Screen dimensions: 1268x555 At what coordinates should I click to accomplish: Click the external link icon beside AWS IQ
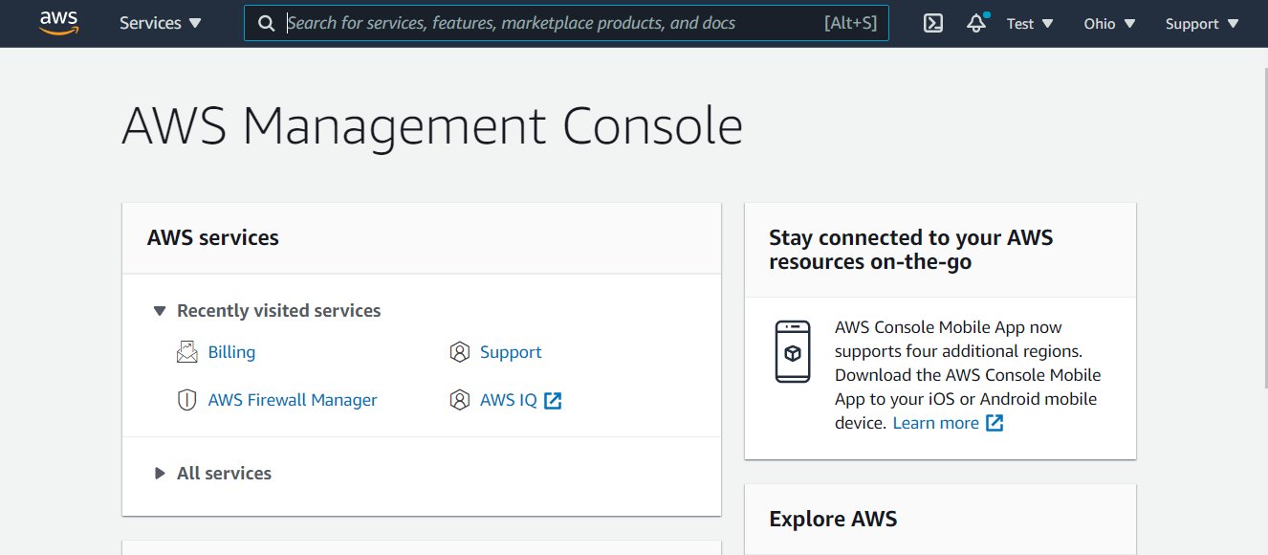(553, 400)
